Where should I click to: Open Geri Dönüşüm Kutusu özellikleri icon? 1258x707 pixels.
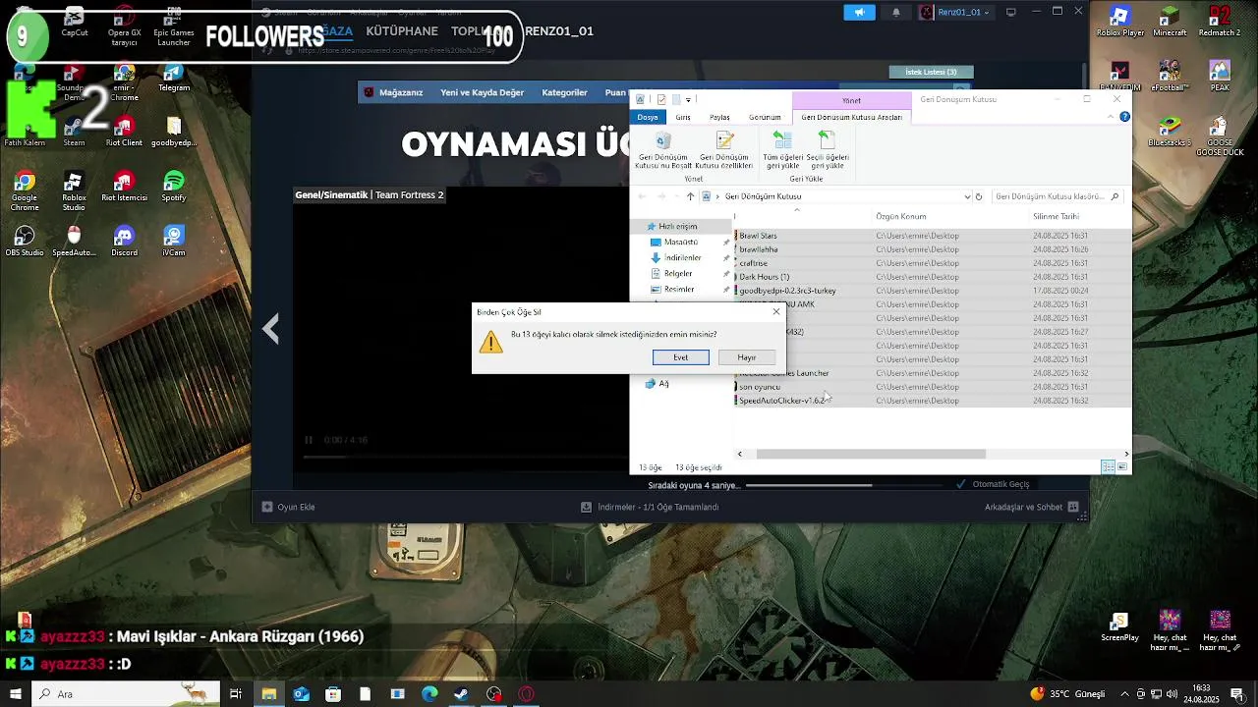tap(724, 150)
